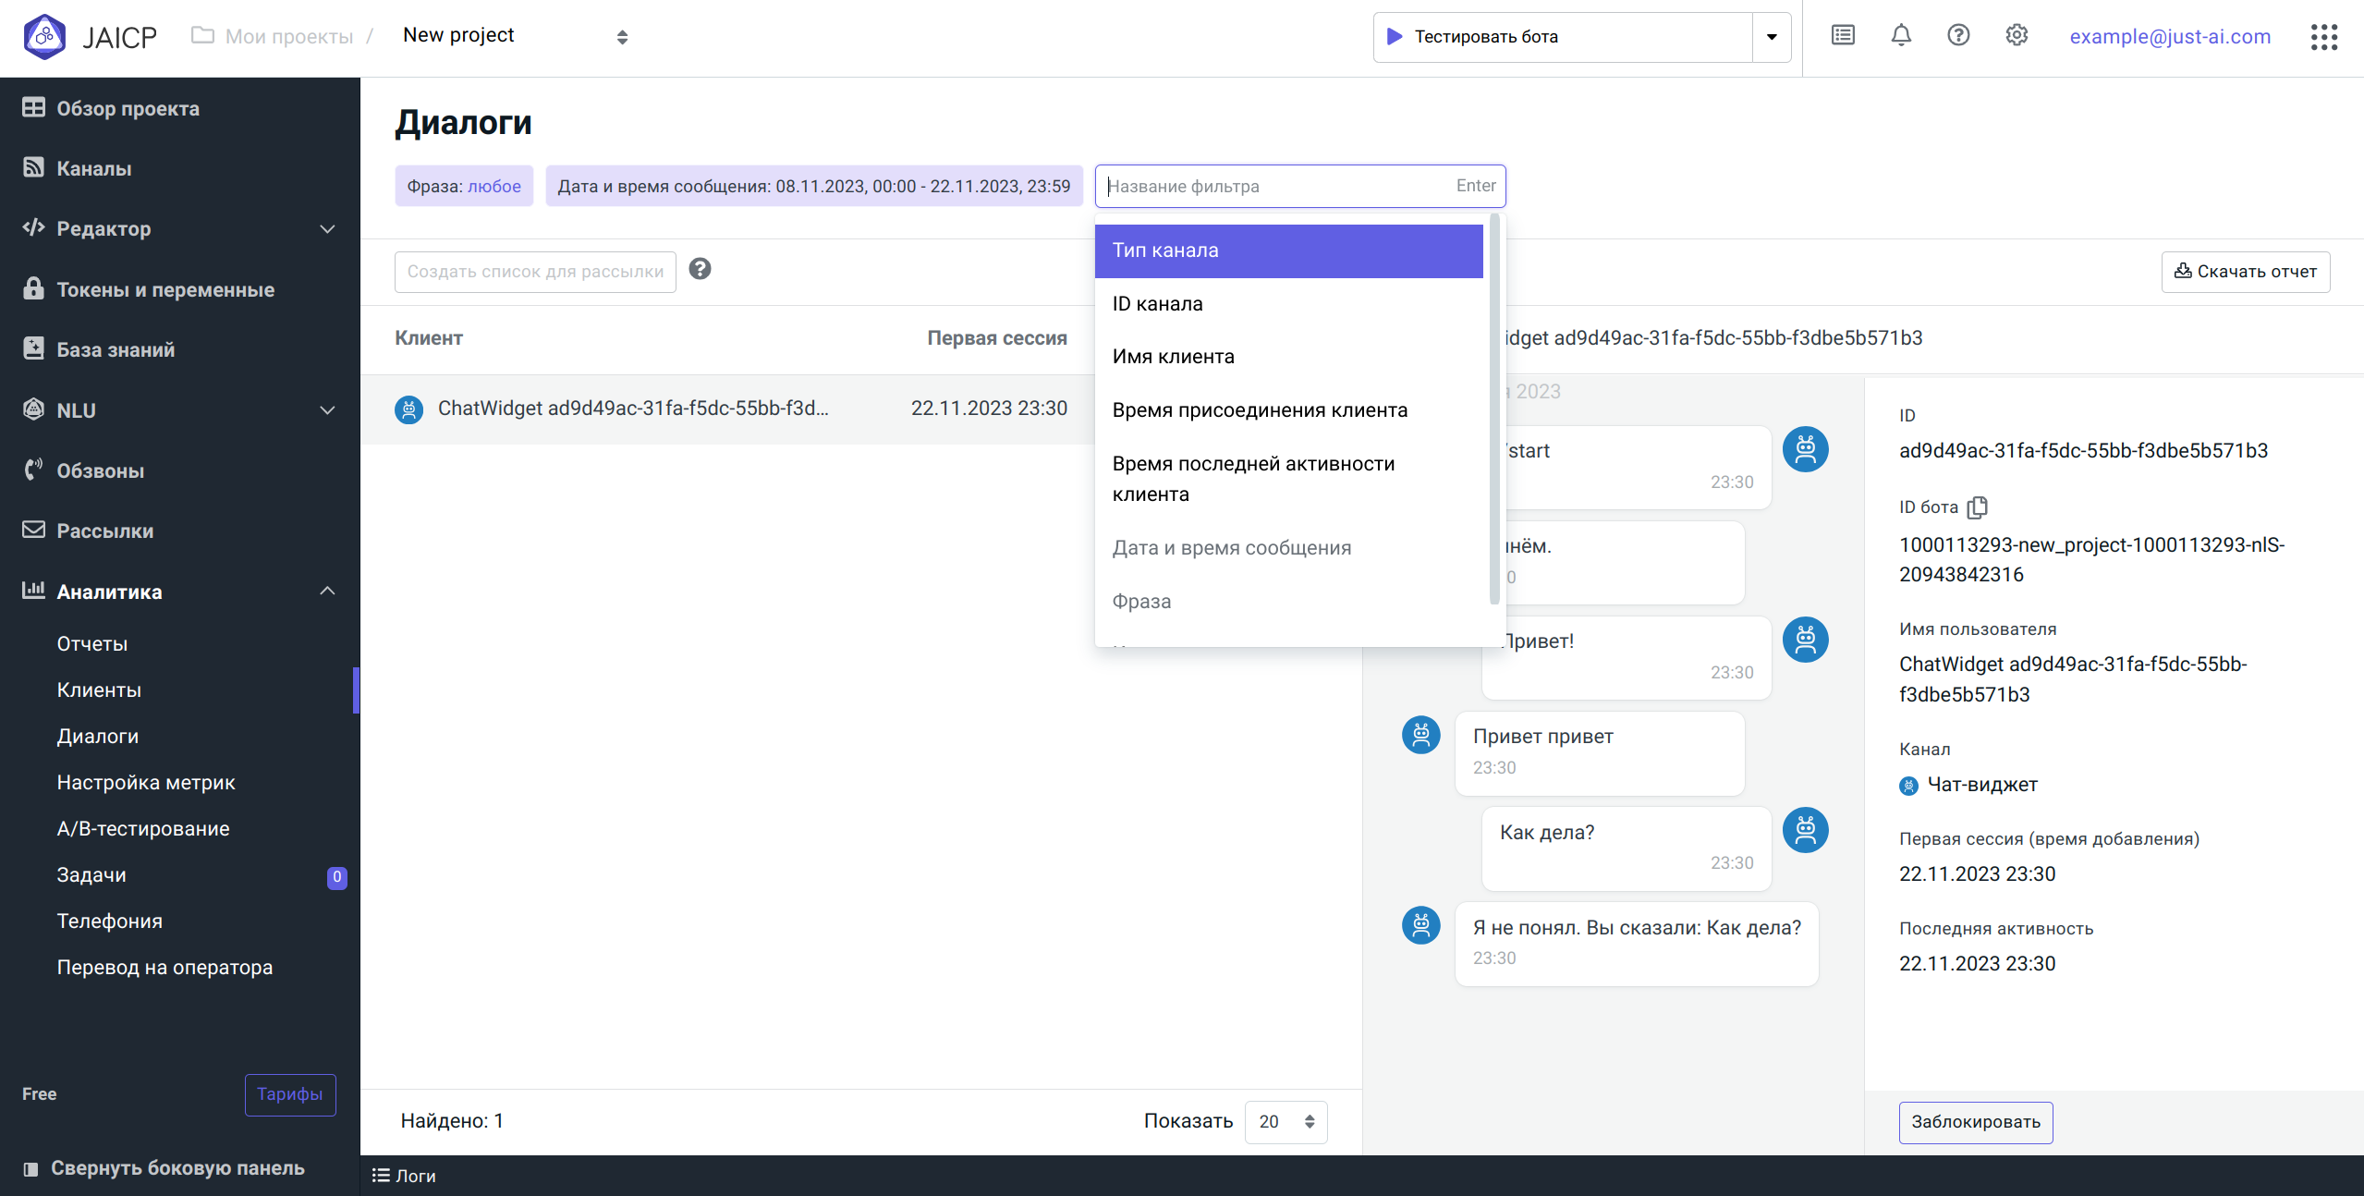Click the Скачать отчет button
Viewport: 2364px width, 1196px height.
tap(2245, 272)
